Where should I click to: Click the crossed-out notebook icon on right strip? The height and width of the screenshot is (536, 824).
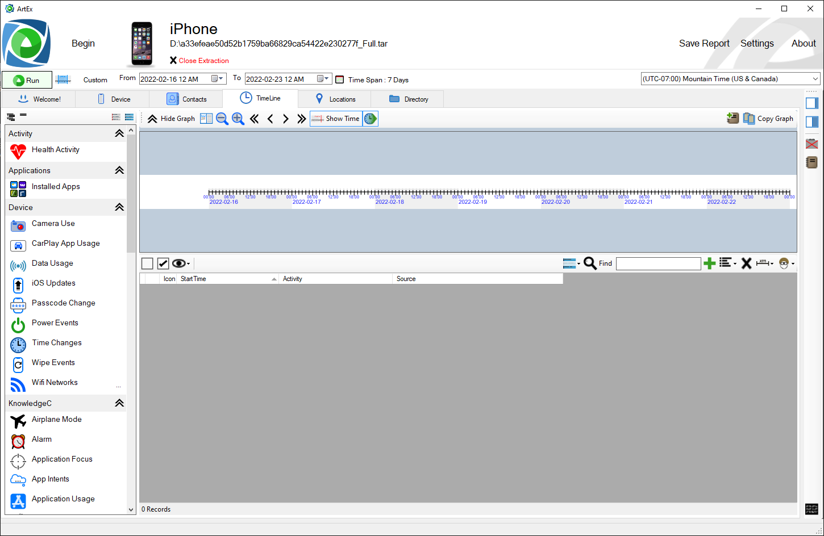pos(812,143)
